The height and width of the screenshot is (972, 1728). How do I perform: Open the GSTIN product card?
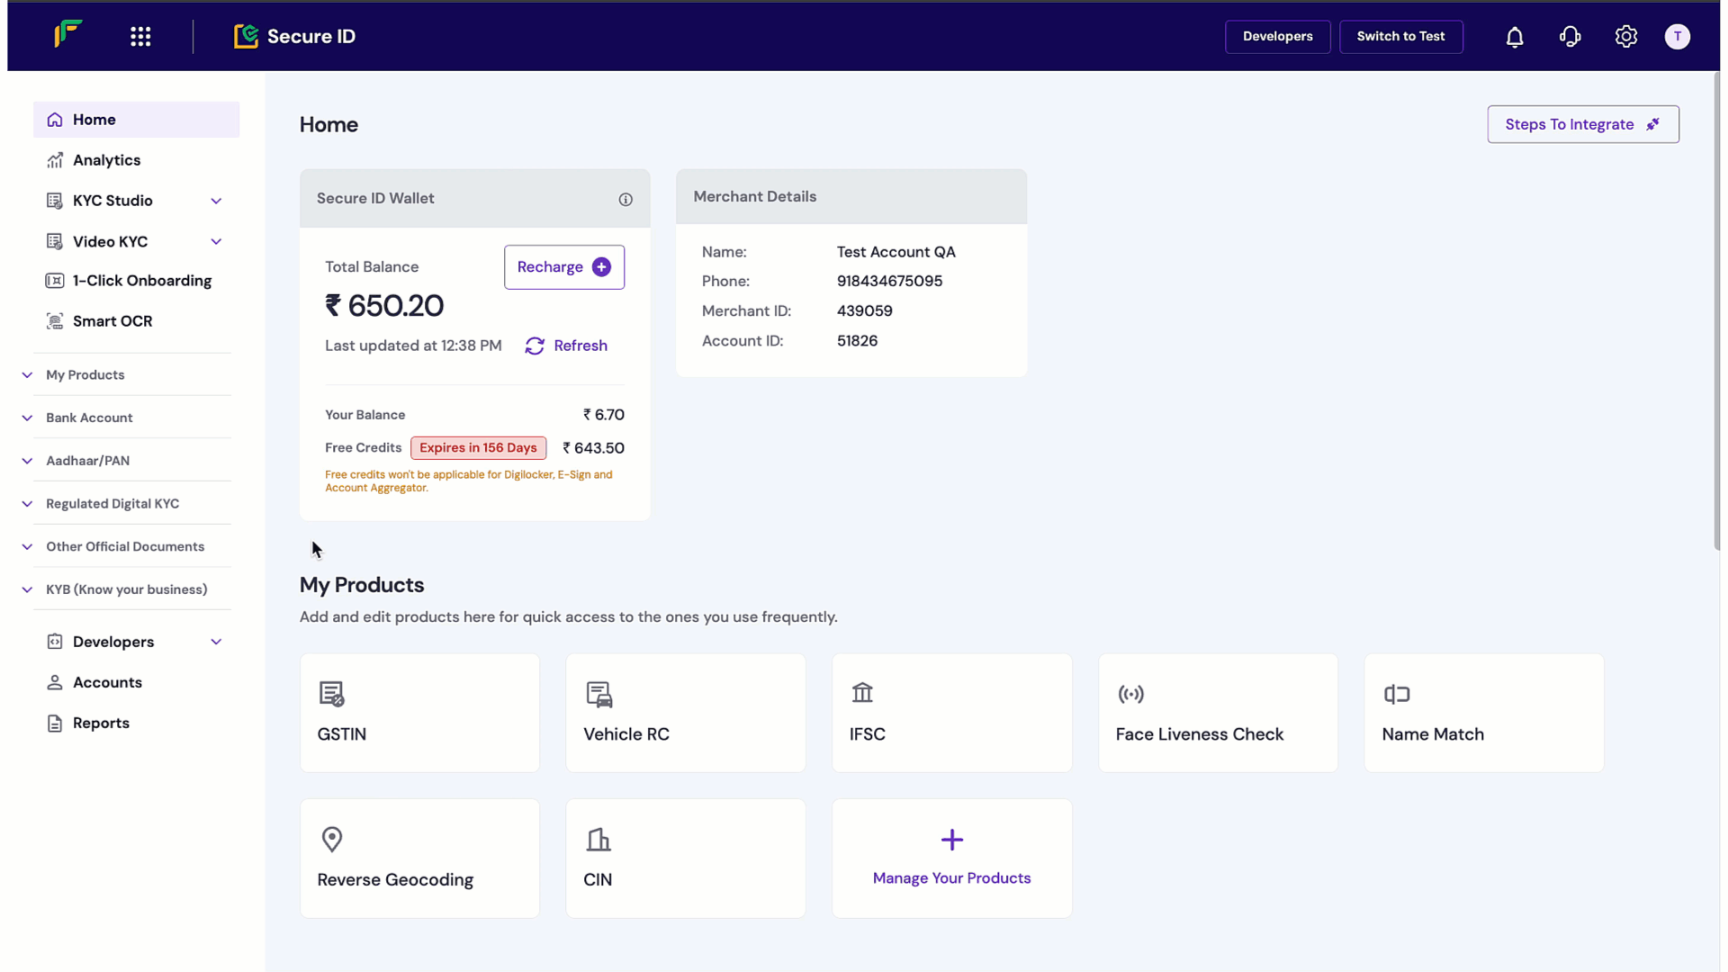(x=419, y=713)
